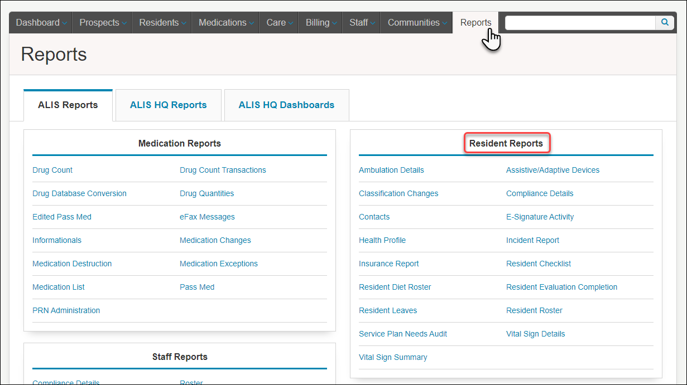View the Resident Roster report
The width and height of the screenshot is (687, 385).
[x=534, y=310]
